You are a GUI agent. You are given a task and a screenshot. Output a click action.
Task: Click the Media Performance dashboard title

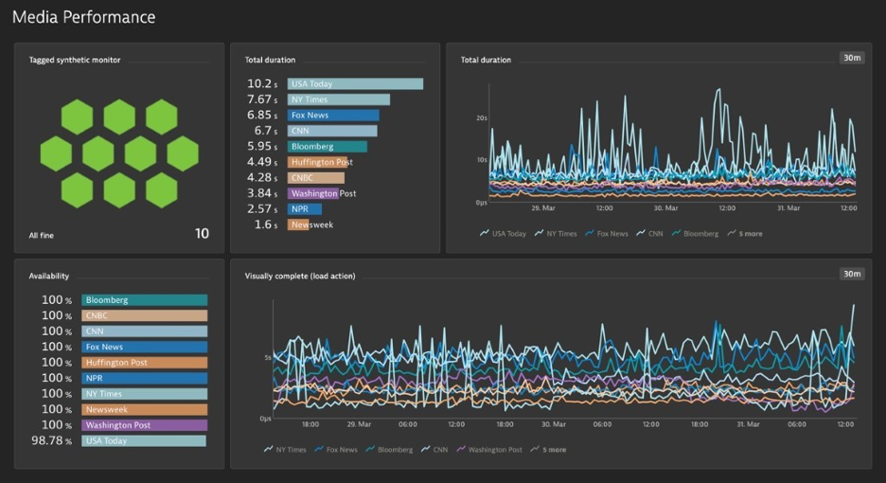coord(83,17)
